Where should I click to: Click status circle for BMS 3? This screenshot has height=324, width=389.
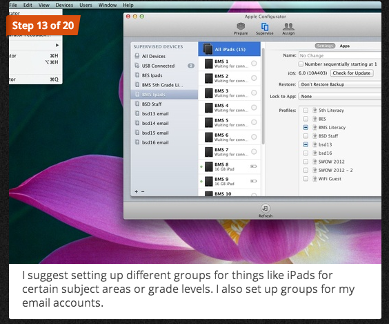[x=254, y=93]
